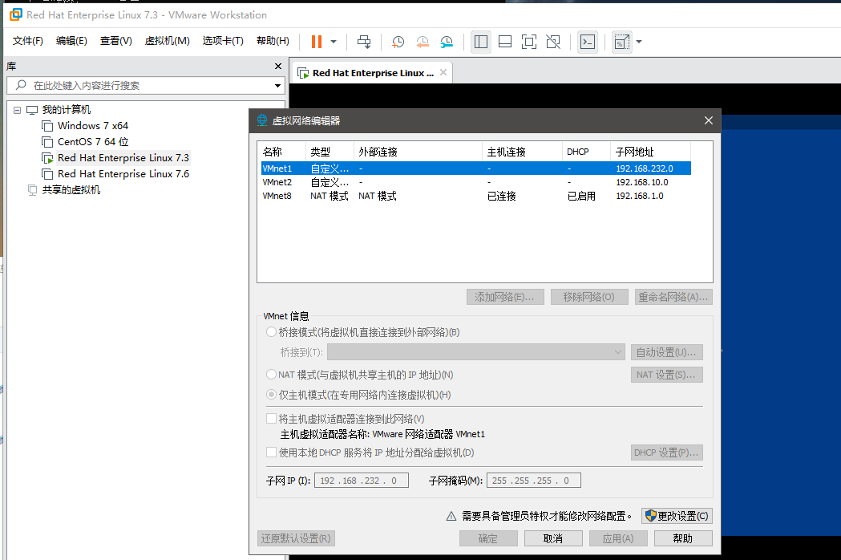
Task: Click VMware Workstation title bar logo
Action: click(x=15, y=14)
